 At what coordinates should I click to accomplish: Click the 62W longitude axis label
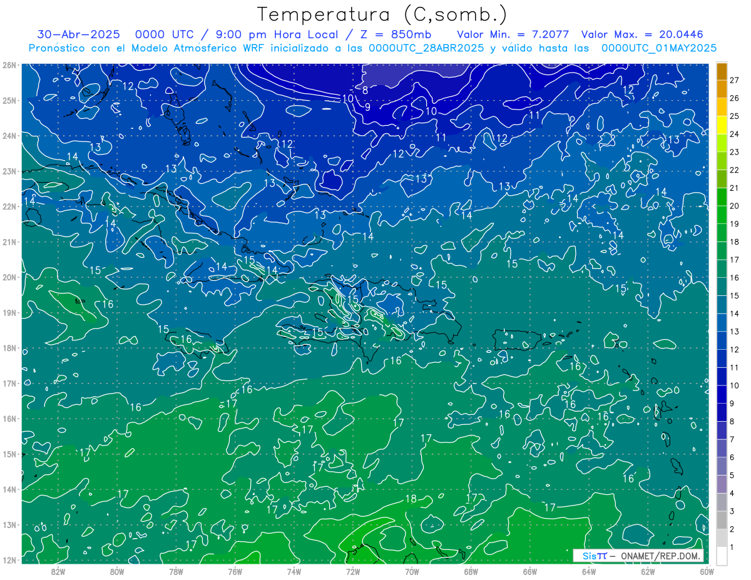[x=647, y=571]
